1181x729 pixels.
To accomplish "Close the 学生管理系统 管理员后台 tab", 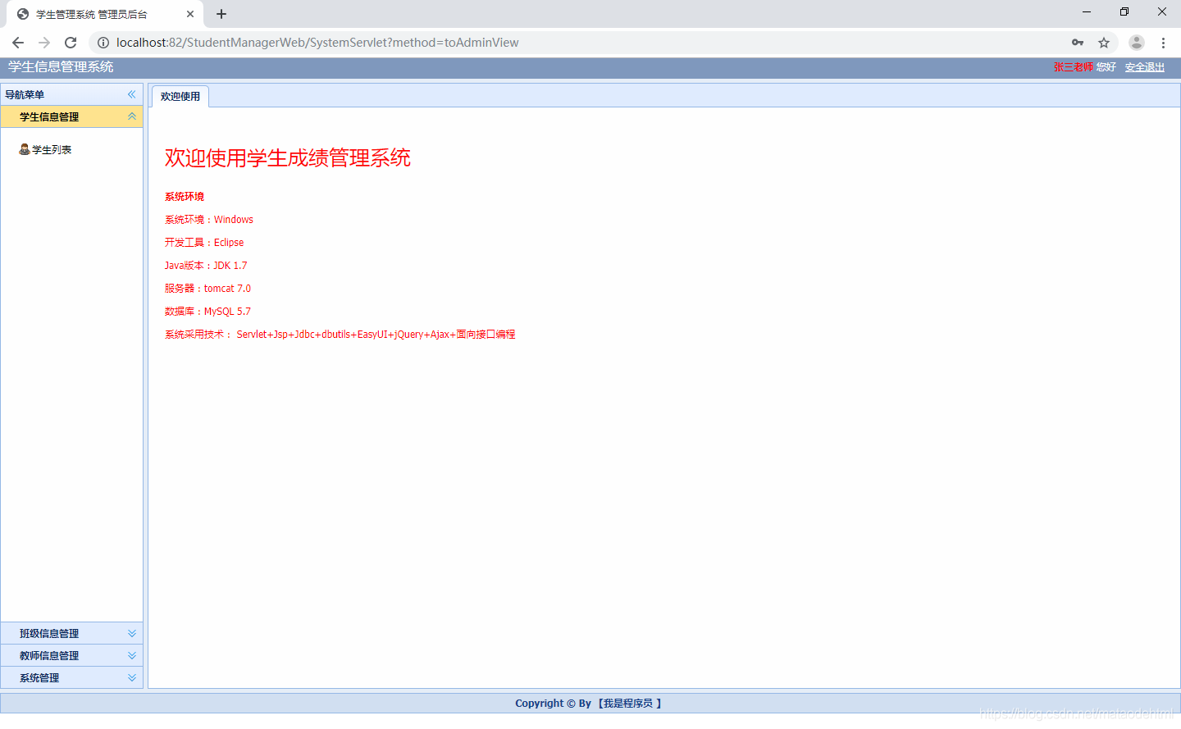I will [x=190, y=14].
